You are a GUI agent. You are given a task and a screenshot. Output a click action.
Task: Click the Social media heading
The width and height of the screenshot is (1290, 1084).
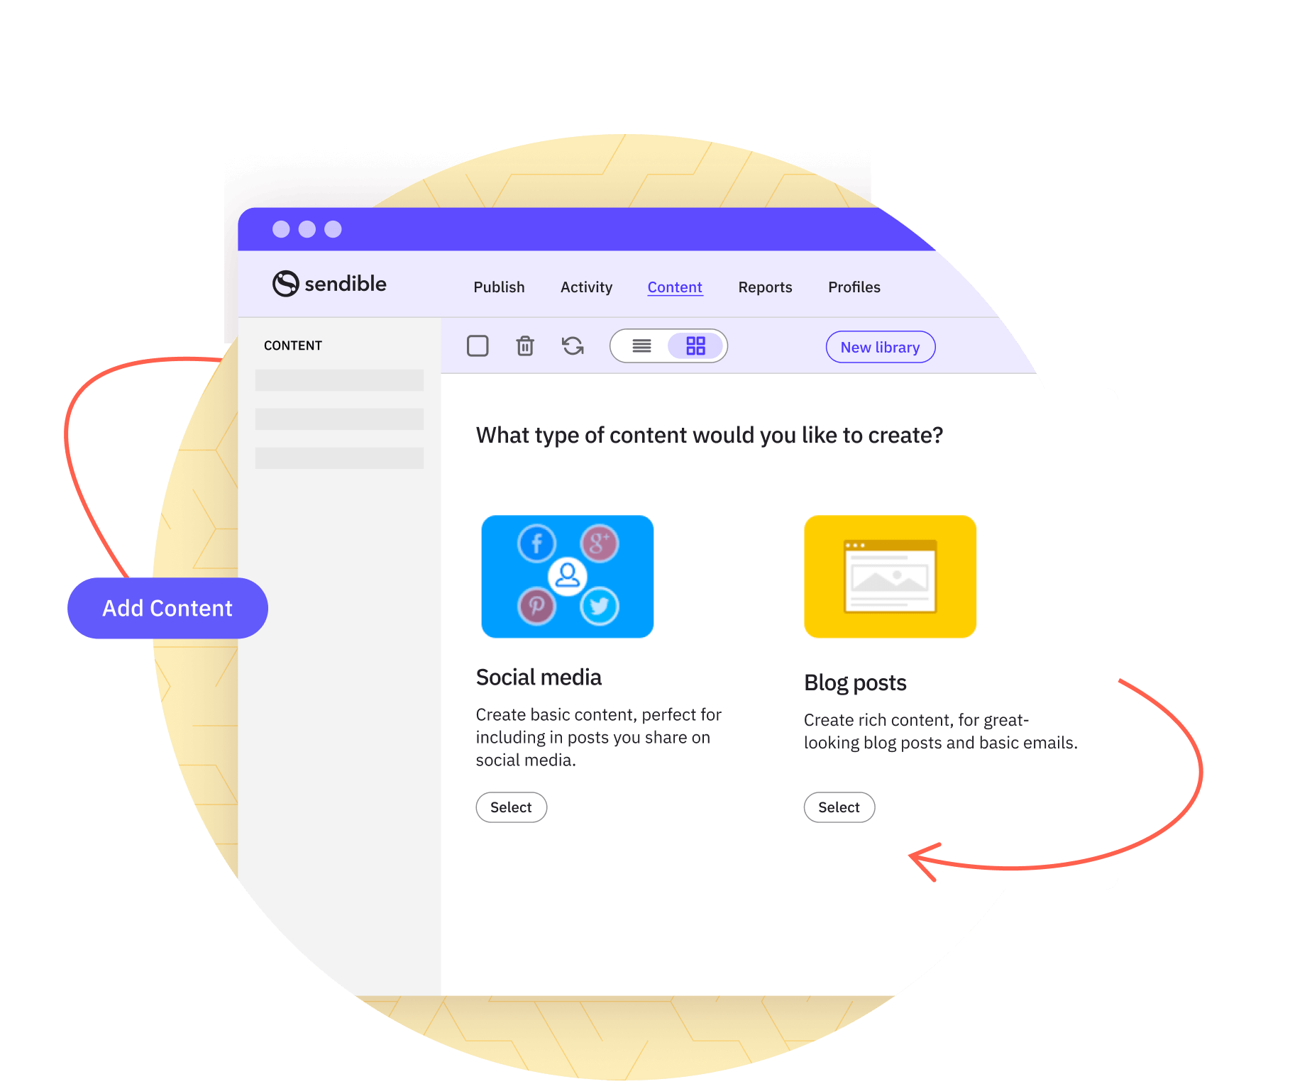[x=539, y=677]
